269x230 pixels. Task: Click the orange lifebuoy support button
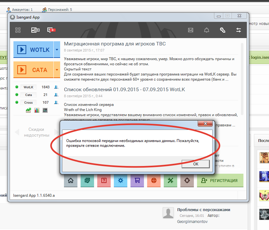coord(154,180)
